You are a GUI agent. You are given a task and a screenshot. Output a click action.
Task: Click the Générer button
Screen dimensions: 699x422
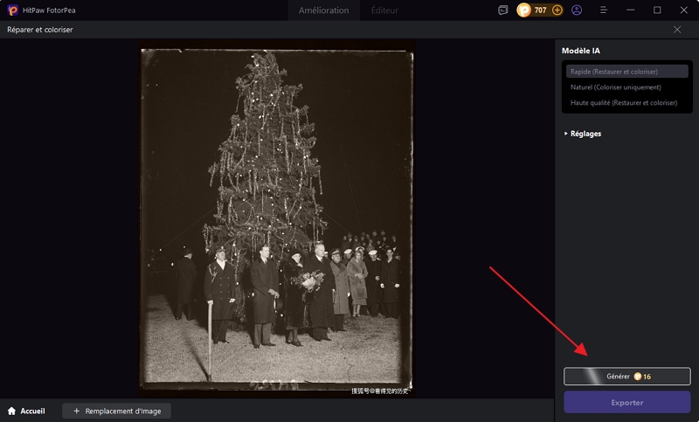(x=626, y=376)
